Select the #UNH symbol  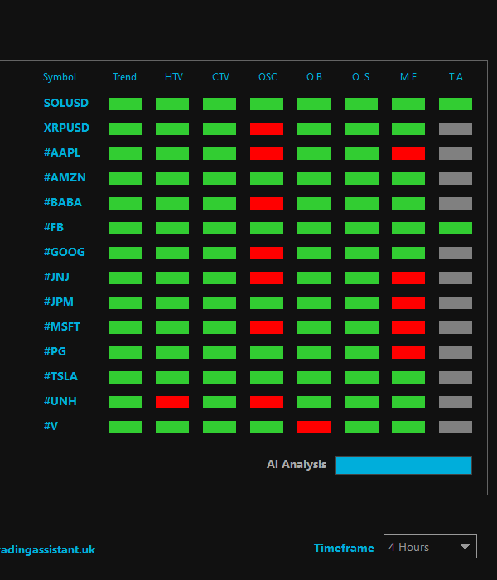60,401
